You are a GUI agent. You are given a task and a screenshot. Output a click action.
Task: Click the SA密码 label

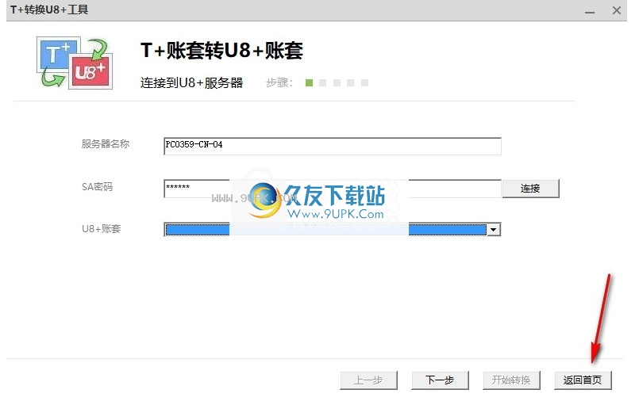(97, 187)
